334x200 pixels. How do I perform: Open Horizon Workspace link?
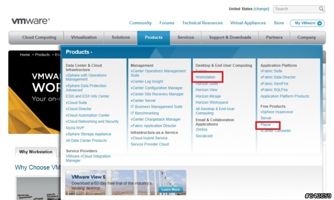pos(212,102)
